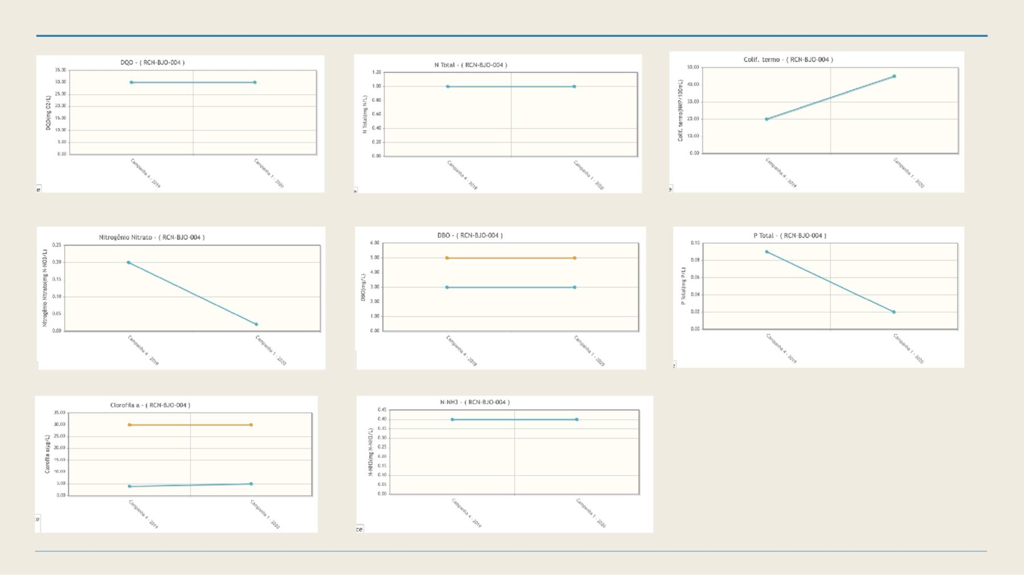Select Nitrogênio Nitrato data point at 0.20
Screen dimensions: 1024x575
coord(129,262)
